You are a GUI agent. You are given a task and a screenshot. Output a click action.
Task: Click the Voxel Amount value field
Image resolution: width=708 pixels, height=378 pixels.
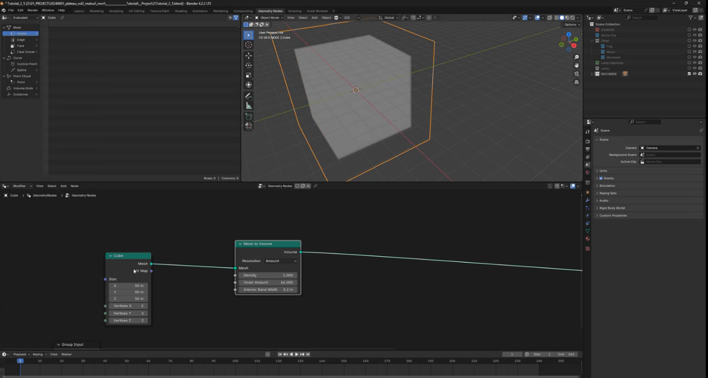pyautogui.click(x=268, y=283)
